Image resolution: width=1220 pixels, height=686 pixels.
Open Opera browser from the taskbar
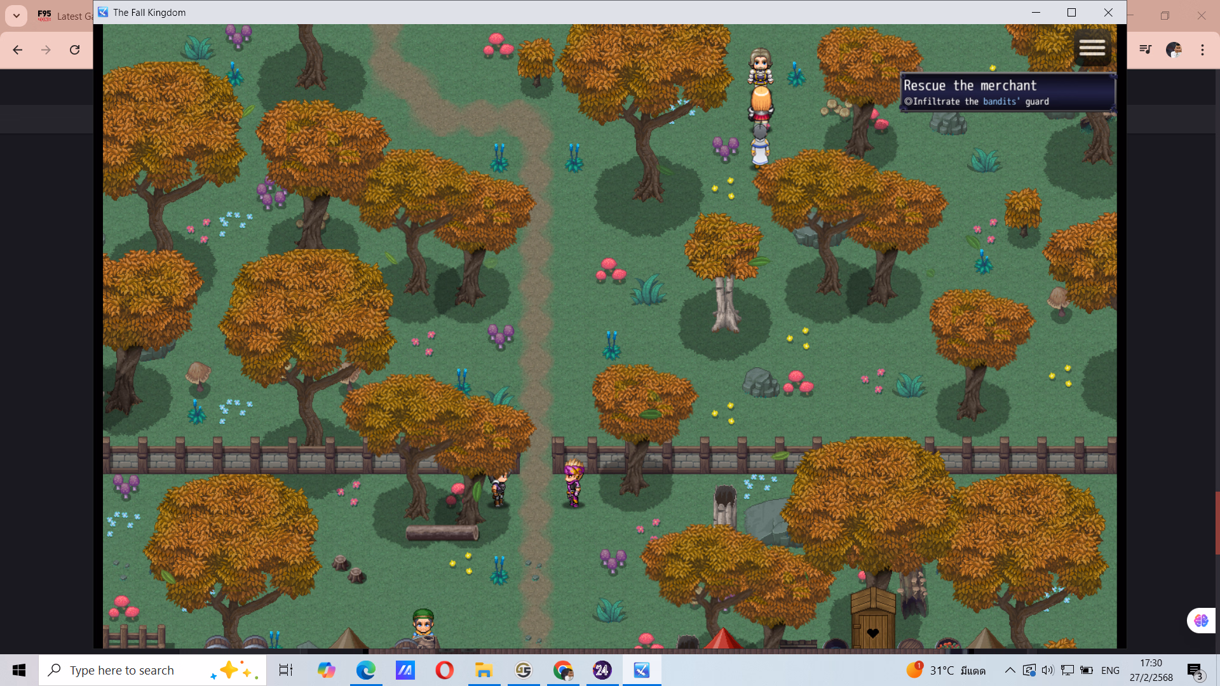[x=445, y=670]
